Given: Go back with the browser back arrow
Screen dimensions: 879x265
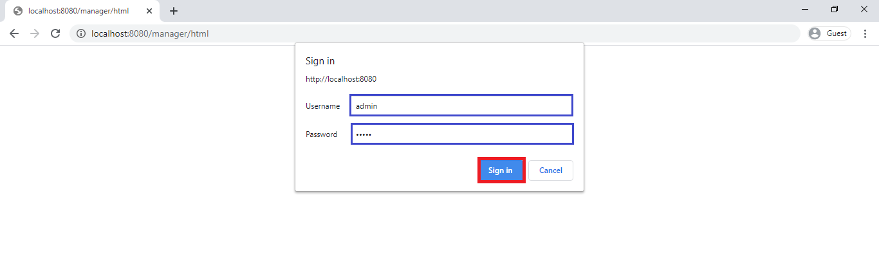Looking at the screenshot, I should (14, 33).
